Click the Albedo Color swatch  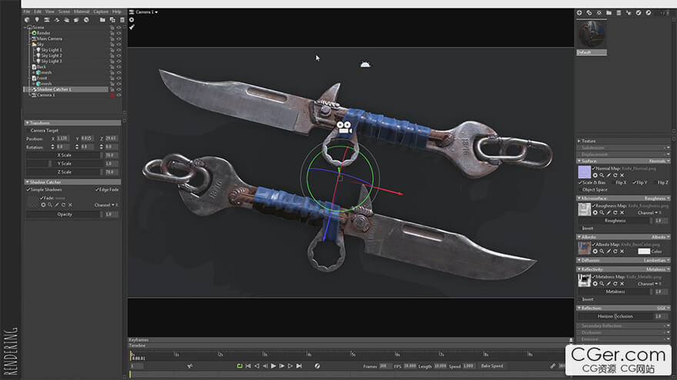pyautogui.click(x=644, y=251)
